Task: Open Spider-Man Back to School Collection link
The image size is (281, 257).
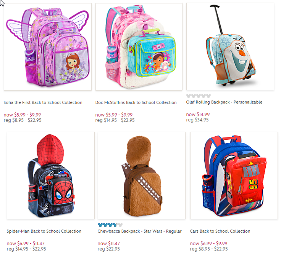Action: tap(44, 231)
